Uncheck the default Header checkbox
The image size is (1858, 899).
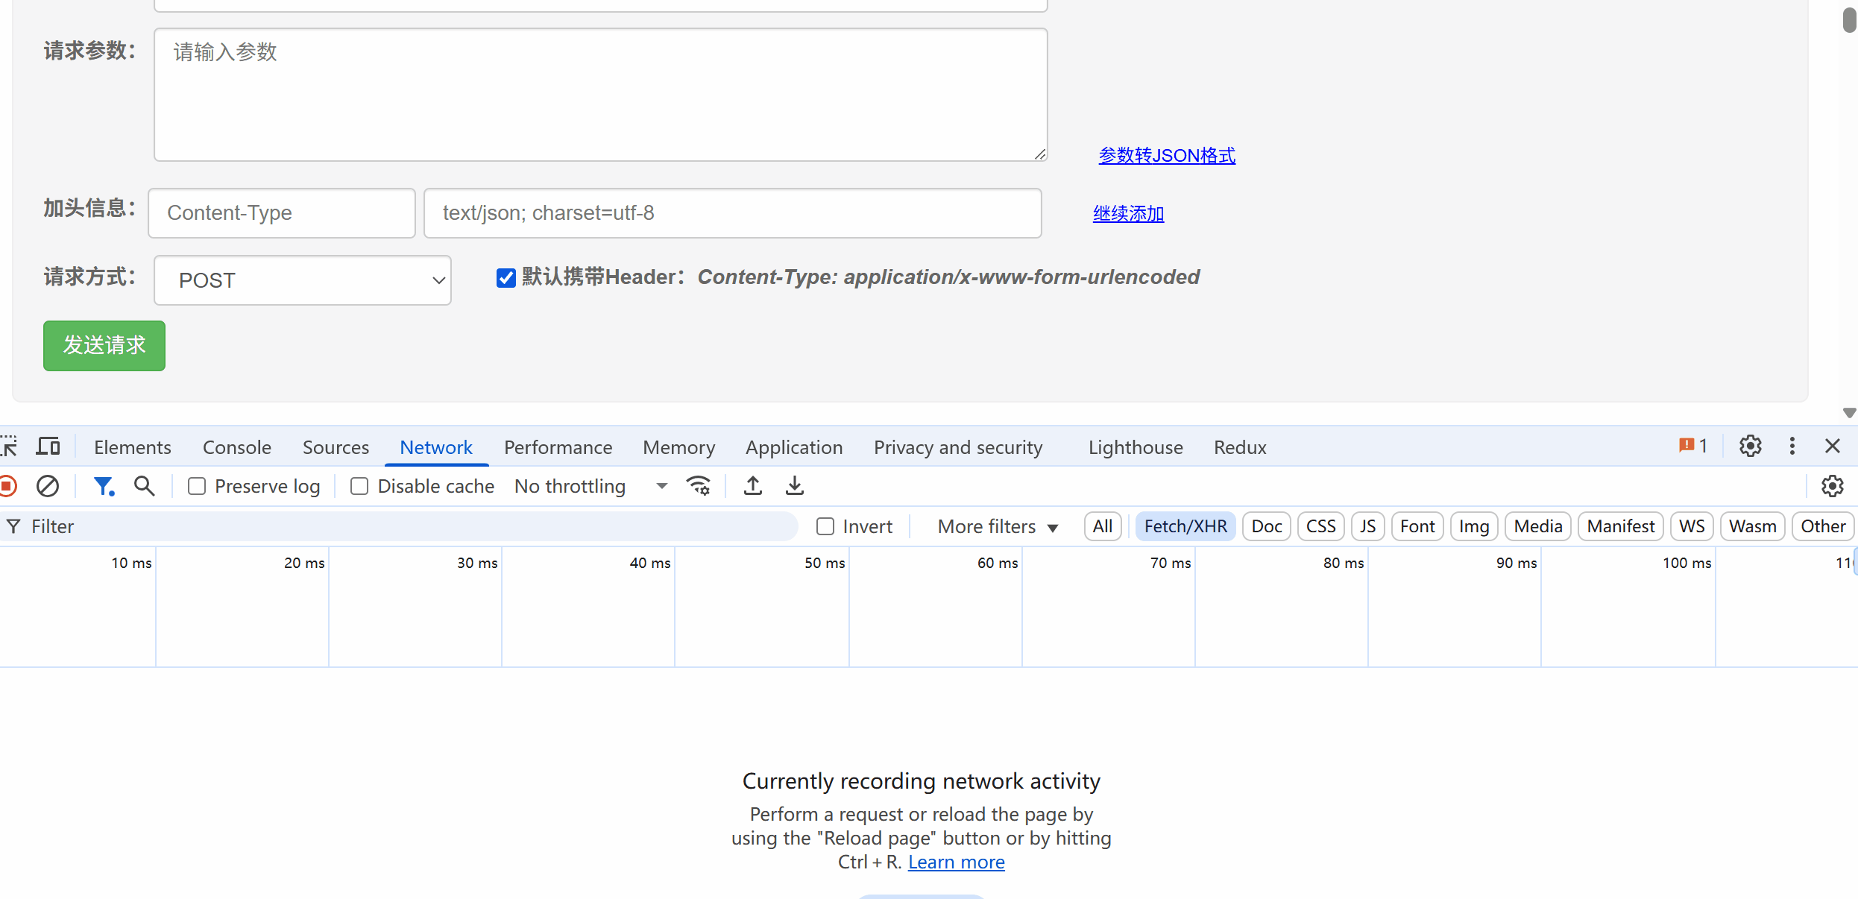[x=506, y=278]
